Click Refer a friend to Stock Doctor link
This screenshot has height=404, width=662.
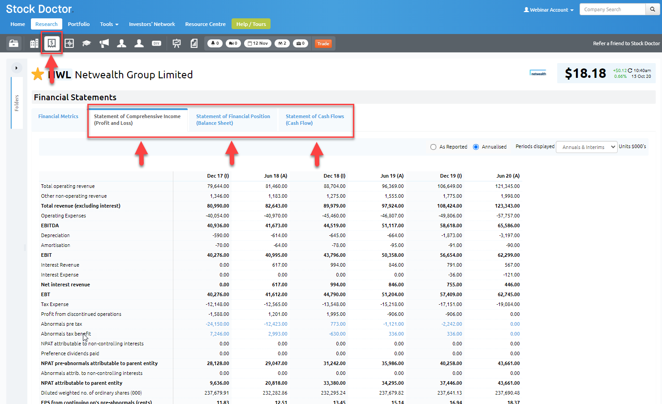pos(626,43)
